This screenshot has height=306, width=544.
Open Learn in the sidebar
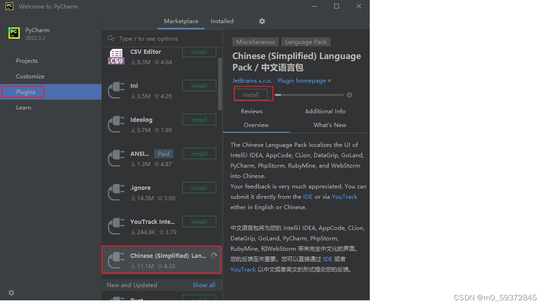[x=24, y=108]
